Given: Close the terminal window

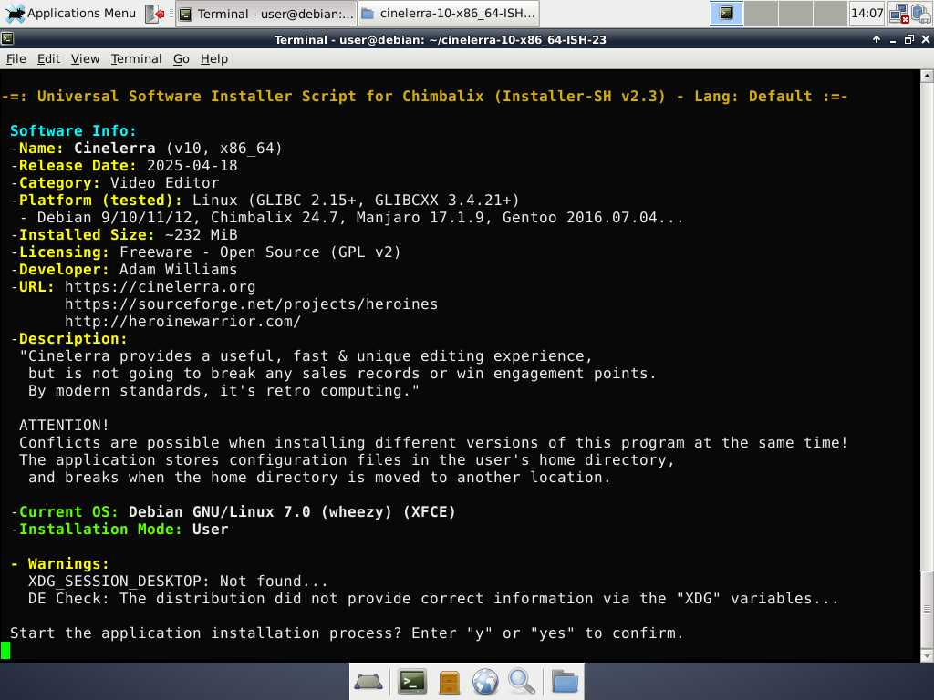Looking at the screenshot, I should 925,39.
